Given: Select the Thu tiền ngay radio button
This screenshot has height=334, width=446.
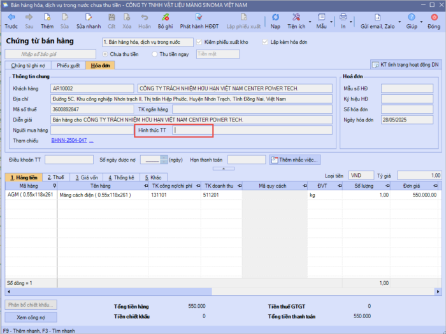Looking at the screenshot, I should (155, 54).
